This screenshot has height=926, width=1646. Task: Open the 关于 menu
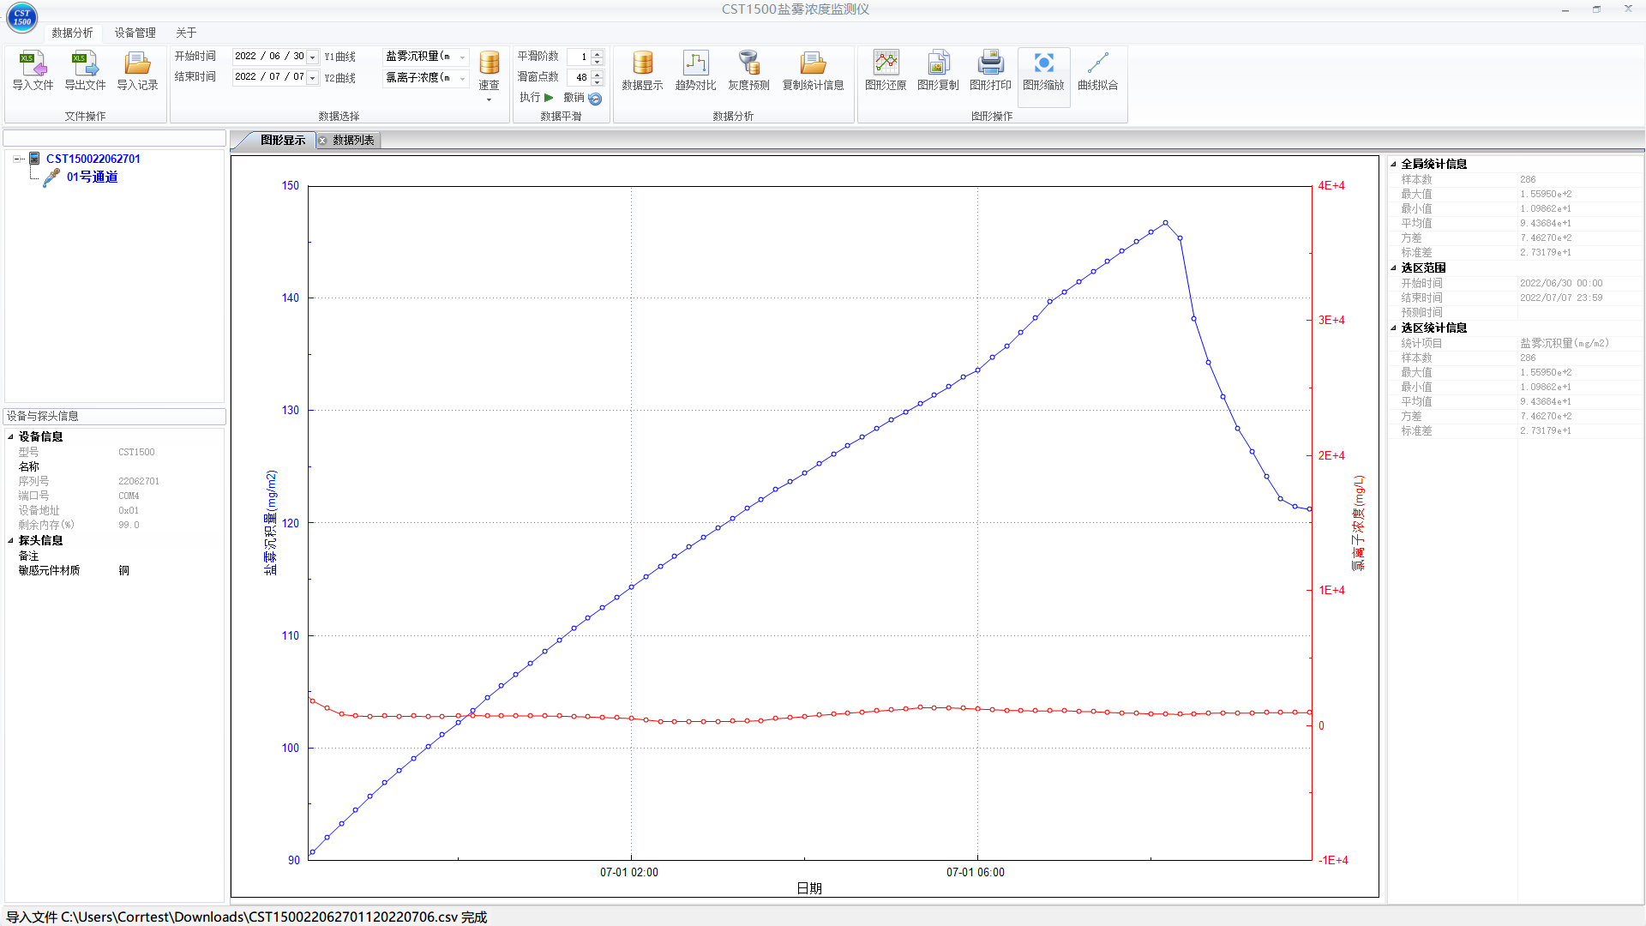(x=186, y=33)
